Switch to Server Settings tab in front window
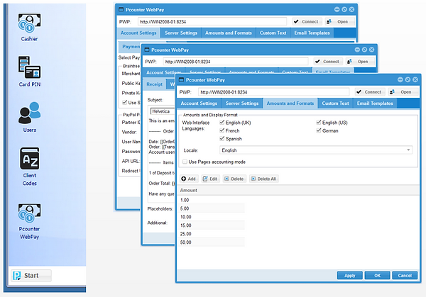This screenshot has height=297, width=426. [242, 103]
